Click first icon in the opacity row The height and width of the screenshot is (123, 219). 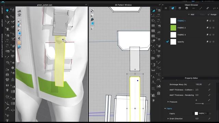[x=207, y=42]
